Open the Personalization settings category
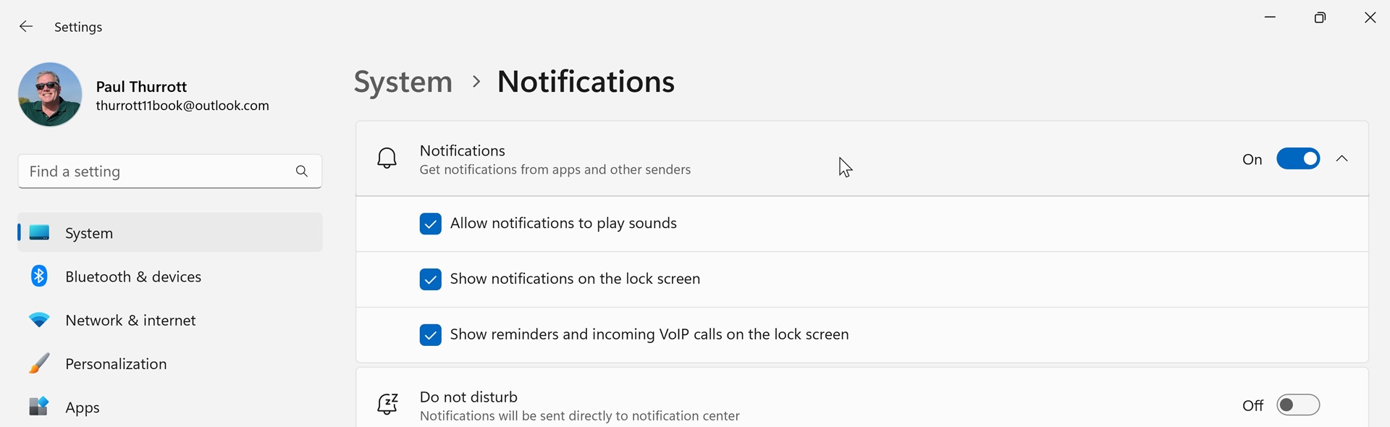Viewport: 1390px width, 427px height. coord(116,363)
